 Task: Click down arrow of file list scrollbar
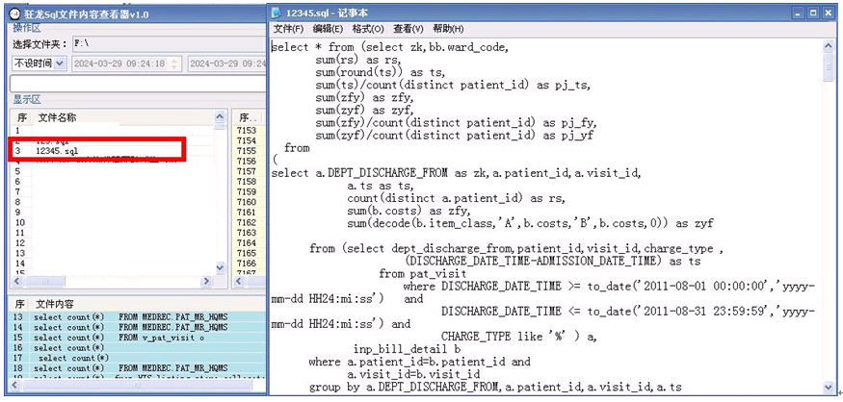click(220, 267)
